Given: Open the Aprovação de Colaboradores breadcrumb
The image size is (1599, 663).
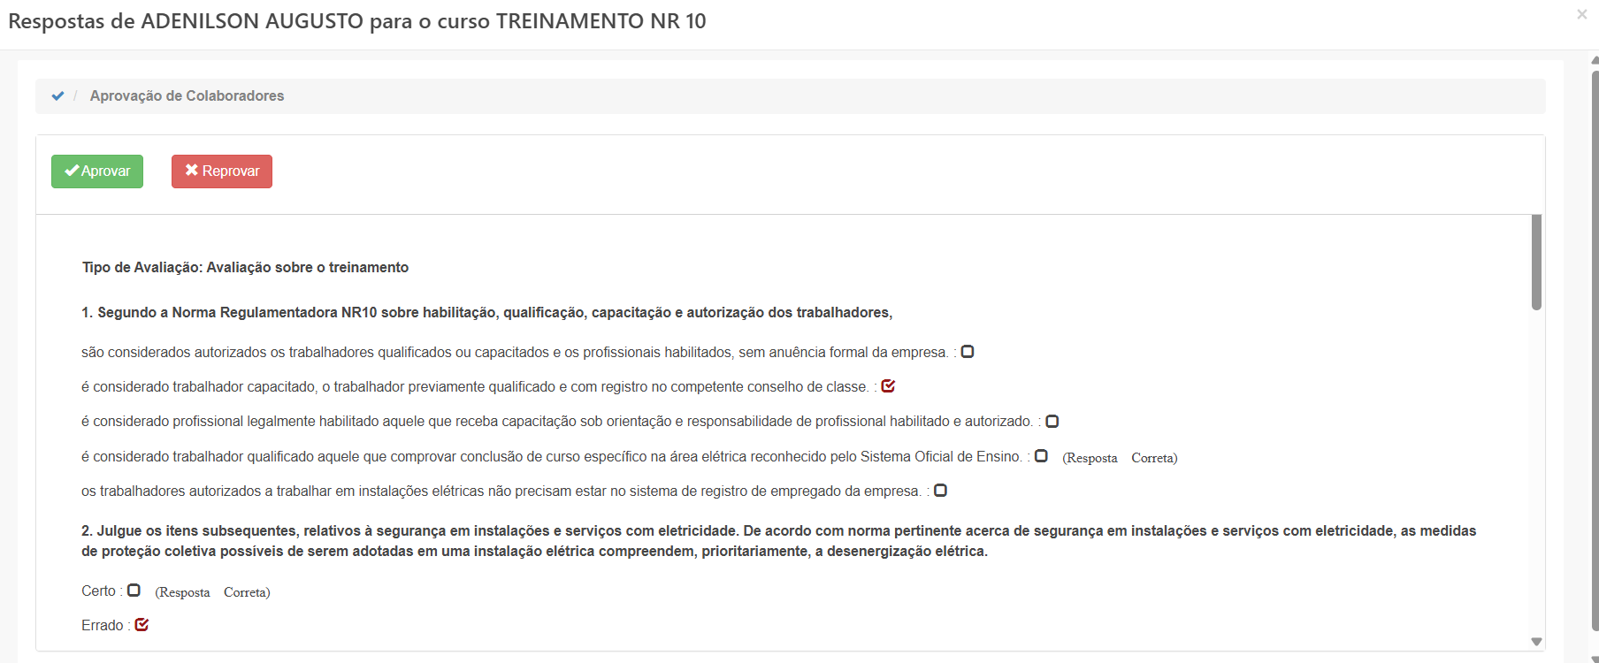Looking at the screenshot, I should (x=187, y=96).
